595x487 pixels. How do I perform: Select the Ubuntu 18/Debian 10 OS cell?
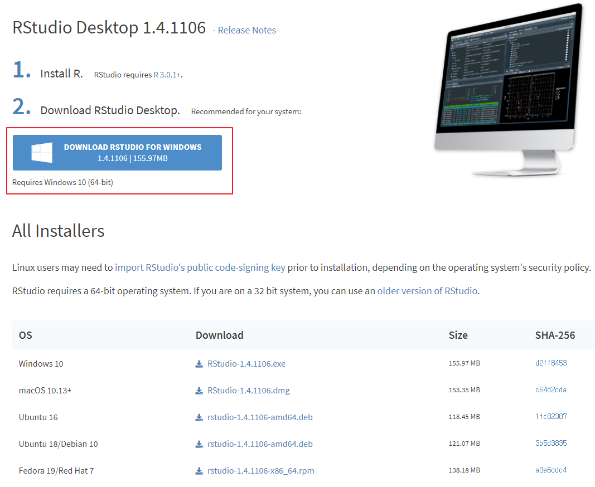pyautogui.click(x=59, y=444)
